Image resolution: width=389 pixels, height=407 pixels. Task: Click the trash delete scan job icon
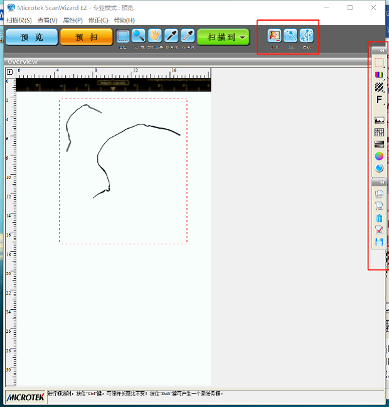tap(379, 218)
